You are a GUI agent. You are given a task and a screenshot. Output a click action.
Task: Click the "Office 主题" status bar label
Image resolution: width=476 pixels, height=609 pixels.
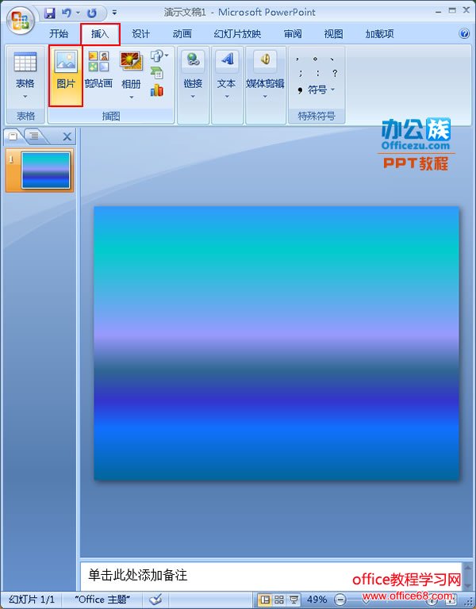tap(102, 599)
